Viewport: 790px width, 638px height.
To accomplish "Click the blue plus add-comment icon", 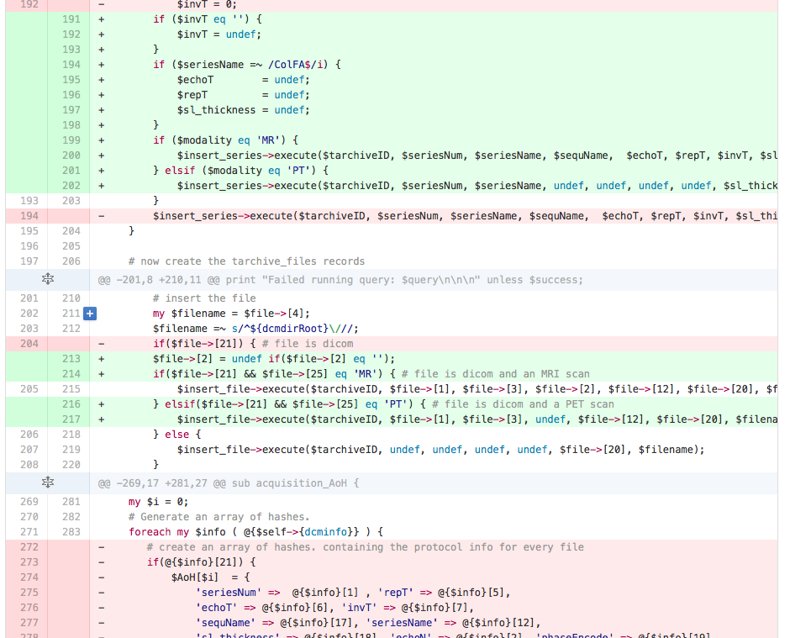I will point(90,314).
